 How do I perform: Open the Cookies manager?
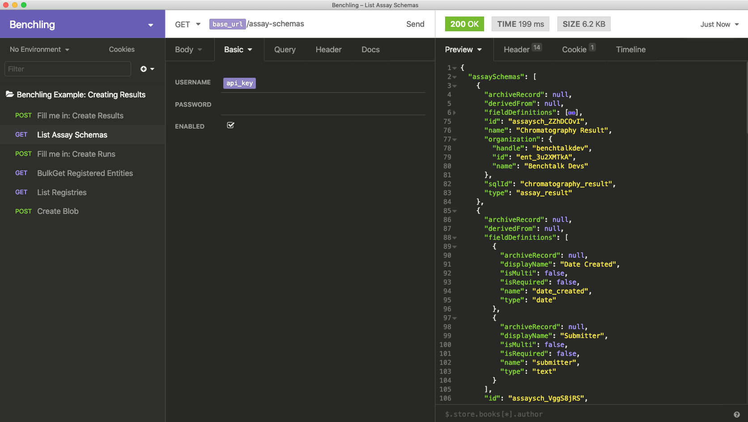[x=121, y=50]
